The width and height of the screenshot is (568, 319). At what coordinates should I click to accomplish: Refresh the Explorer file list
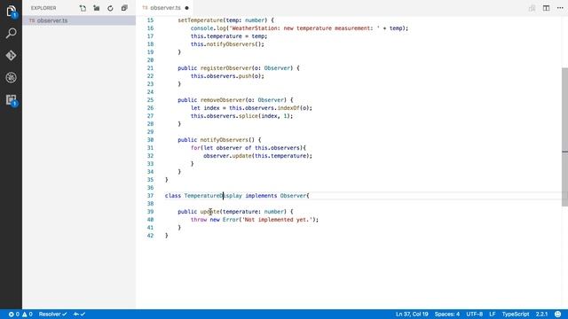click(110, 8)
